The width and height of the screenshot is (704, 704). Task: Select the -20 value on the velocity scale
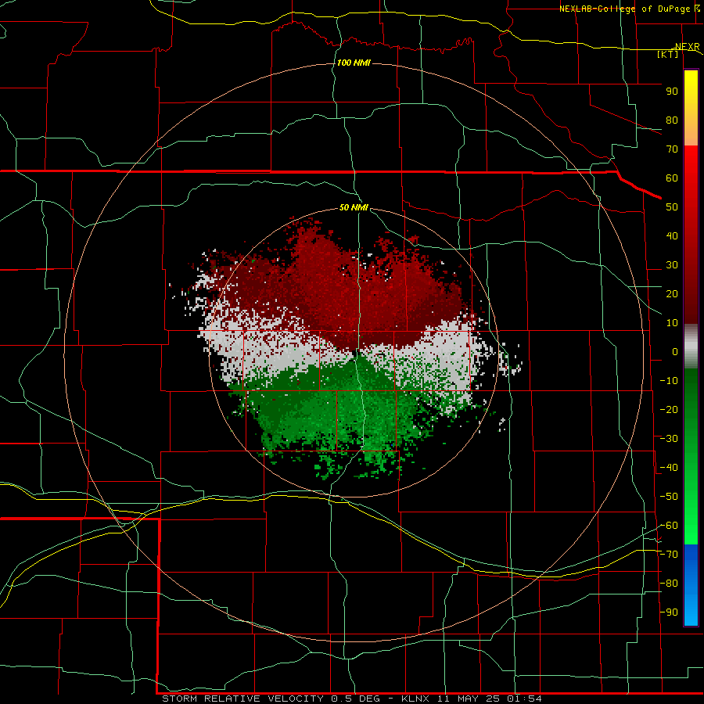tap(669, 410)
